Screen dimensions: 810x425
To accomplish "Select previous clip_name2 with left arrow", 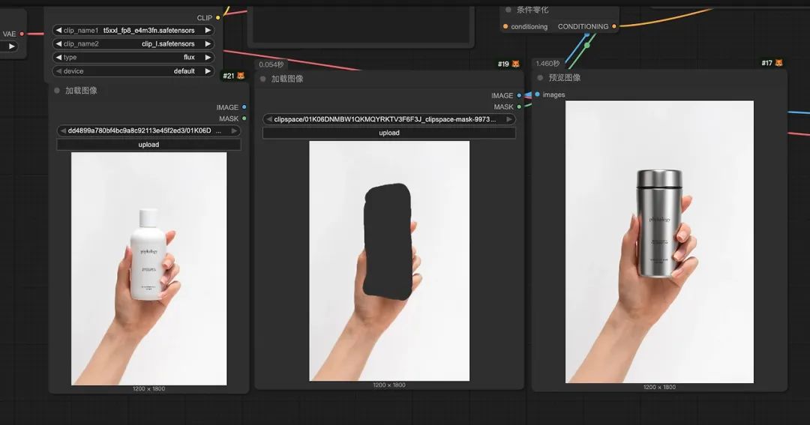I will pyautogui.click(x=59, y=44).
